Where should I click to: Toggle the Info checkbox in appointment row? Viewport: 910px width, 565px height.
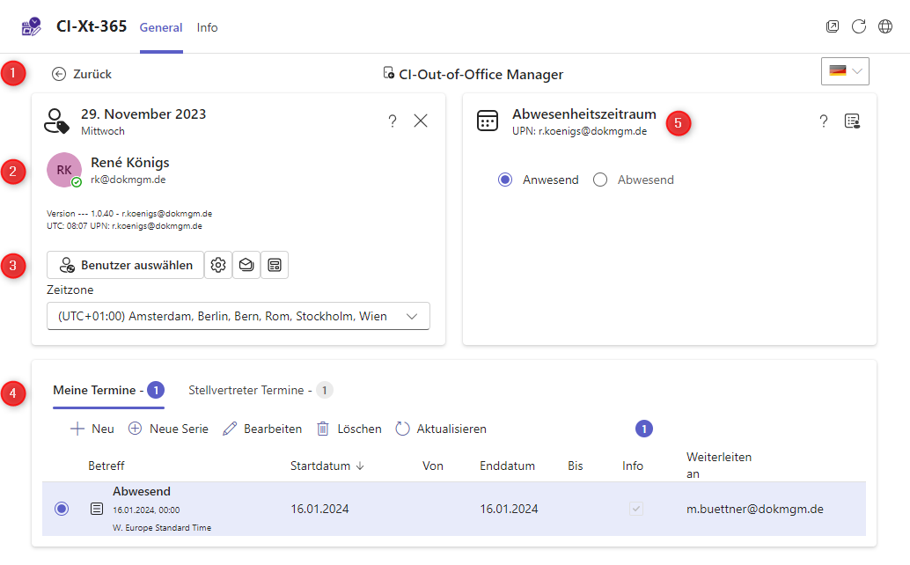pos(635,509)
